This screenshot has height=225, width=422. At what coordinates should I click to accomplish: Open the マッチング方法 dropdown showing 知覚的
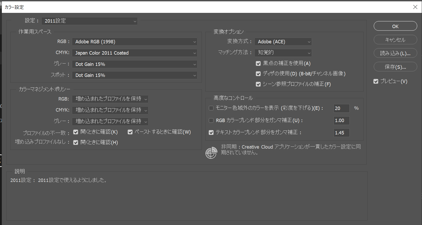(x=283, y=53)
